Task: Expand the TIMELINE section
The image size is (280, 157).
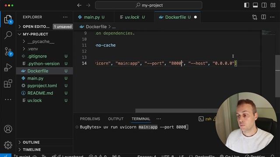Action: coord(45,150)
